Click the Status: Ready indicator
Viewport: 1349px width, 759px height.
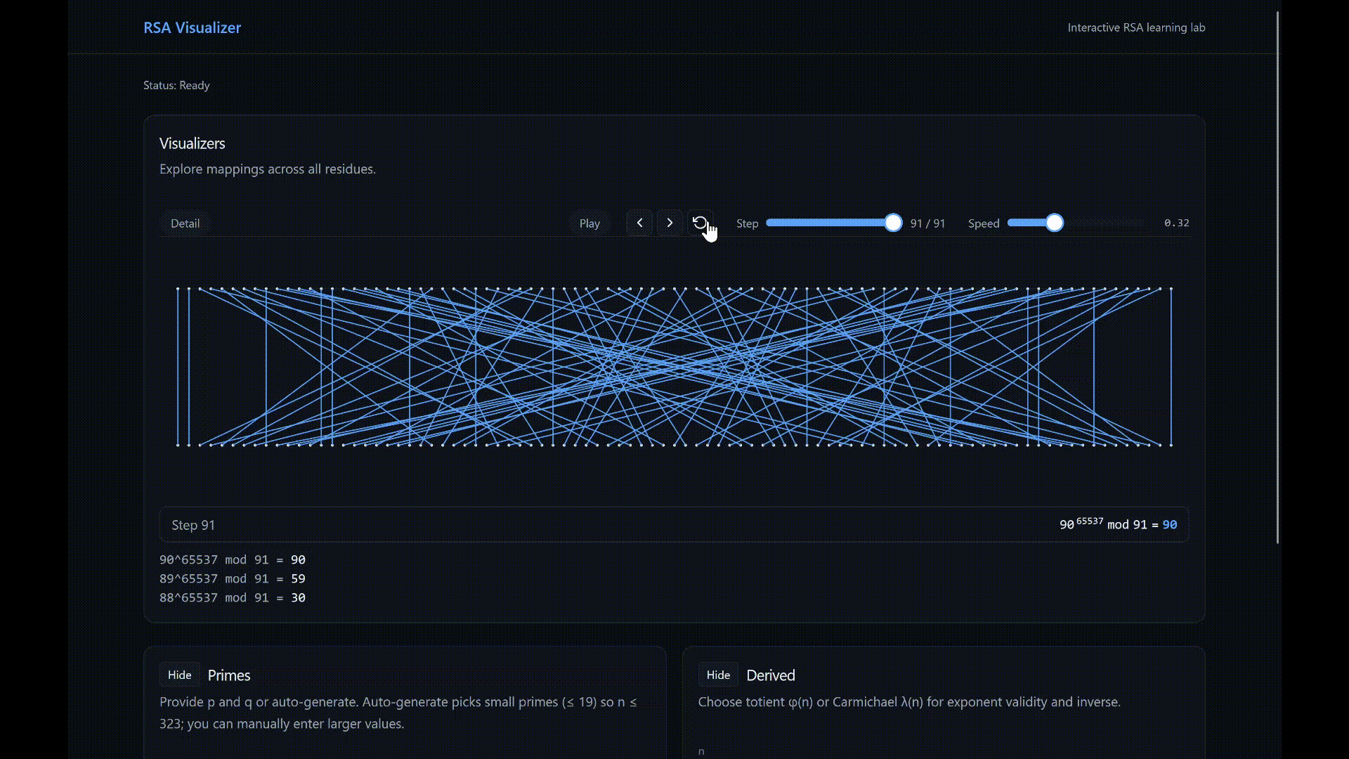(176, 85)
